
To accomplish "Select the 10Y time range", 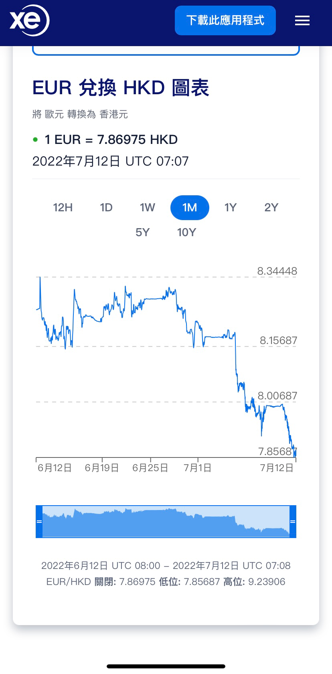I will click(x=186, y=232).
